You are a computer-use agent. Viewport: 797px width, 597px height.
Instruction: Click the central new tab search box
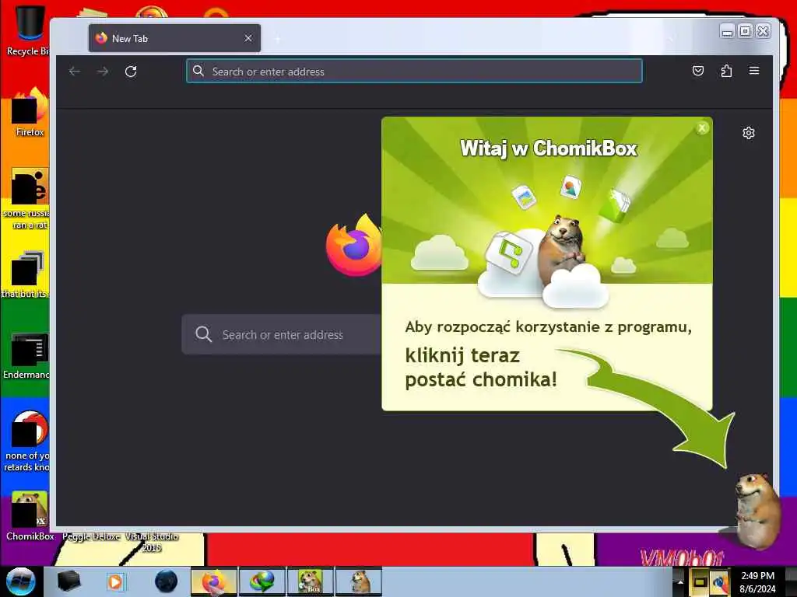282,334
